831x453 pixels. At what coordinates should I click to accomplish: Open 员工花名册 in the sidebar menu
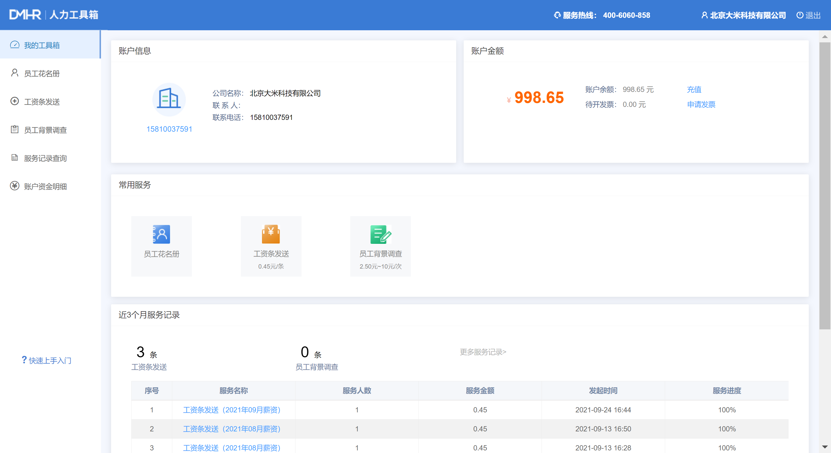[50, 73]
